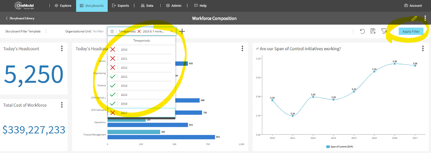Click the save filter template icon

click(x=373, y=31)
